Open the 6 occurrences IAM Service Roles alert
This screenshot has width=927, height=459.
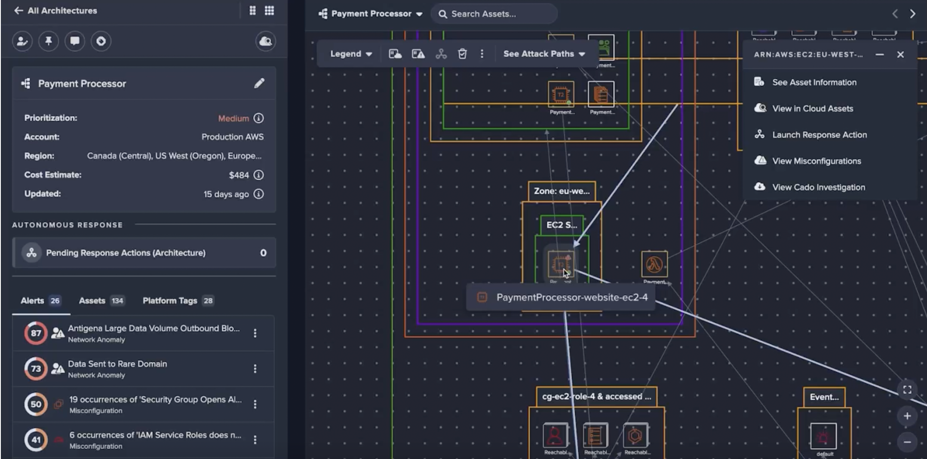[143, 440]
